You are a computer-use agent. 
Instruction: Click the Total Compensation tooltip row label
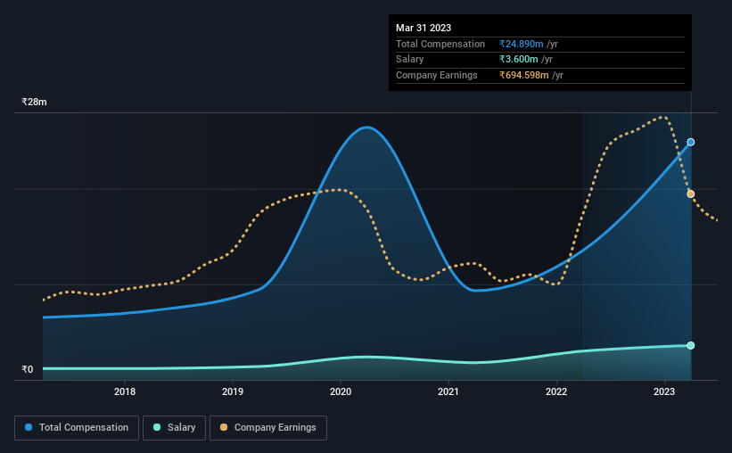440,44
